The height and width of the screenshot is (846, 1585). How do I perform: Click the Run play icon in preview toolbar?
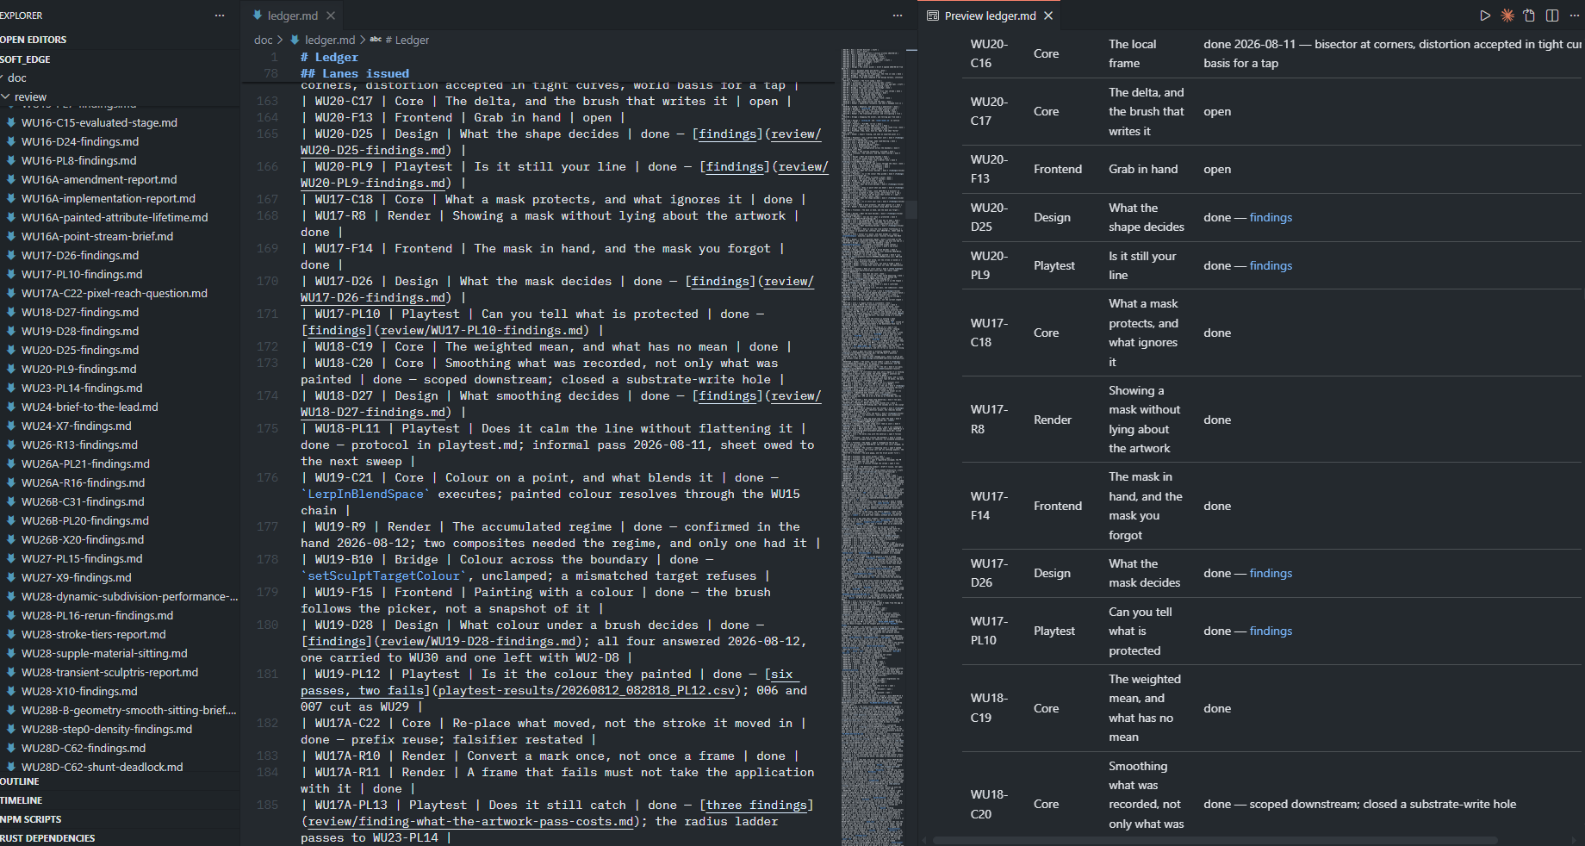pos(1485,16)
